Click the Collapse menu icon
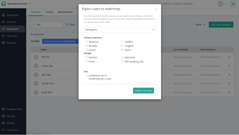The image size is (239, 135). 3,109
